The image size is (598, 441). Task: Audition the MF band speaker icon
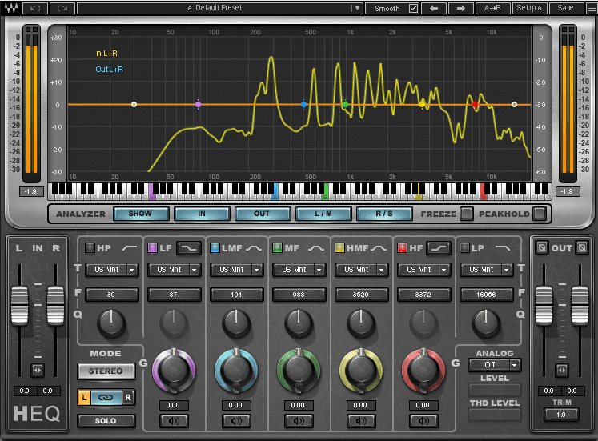click(299, 421)
